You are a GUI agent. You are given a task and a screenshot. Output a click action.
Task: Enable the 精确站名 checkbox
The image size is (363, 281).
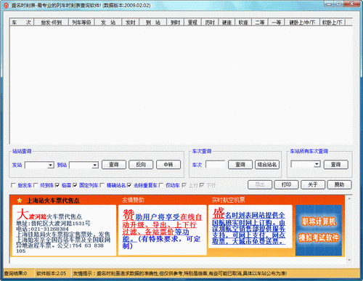coord(102,185)
